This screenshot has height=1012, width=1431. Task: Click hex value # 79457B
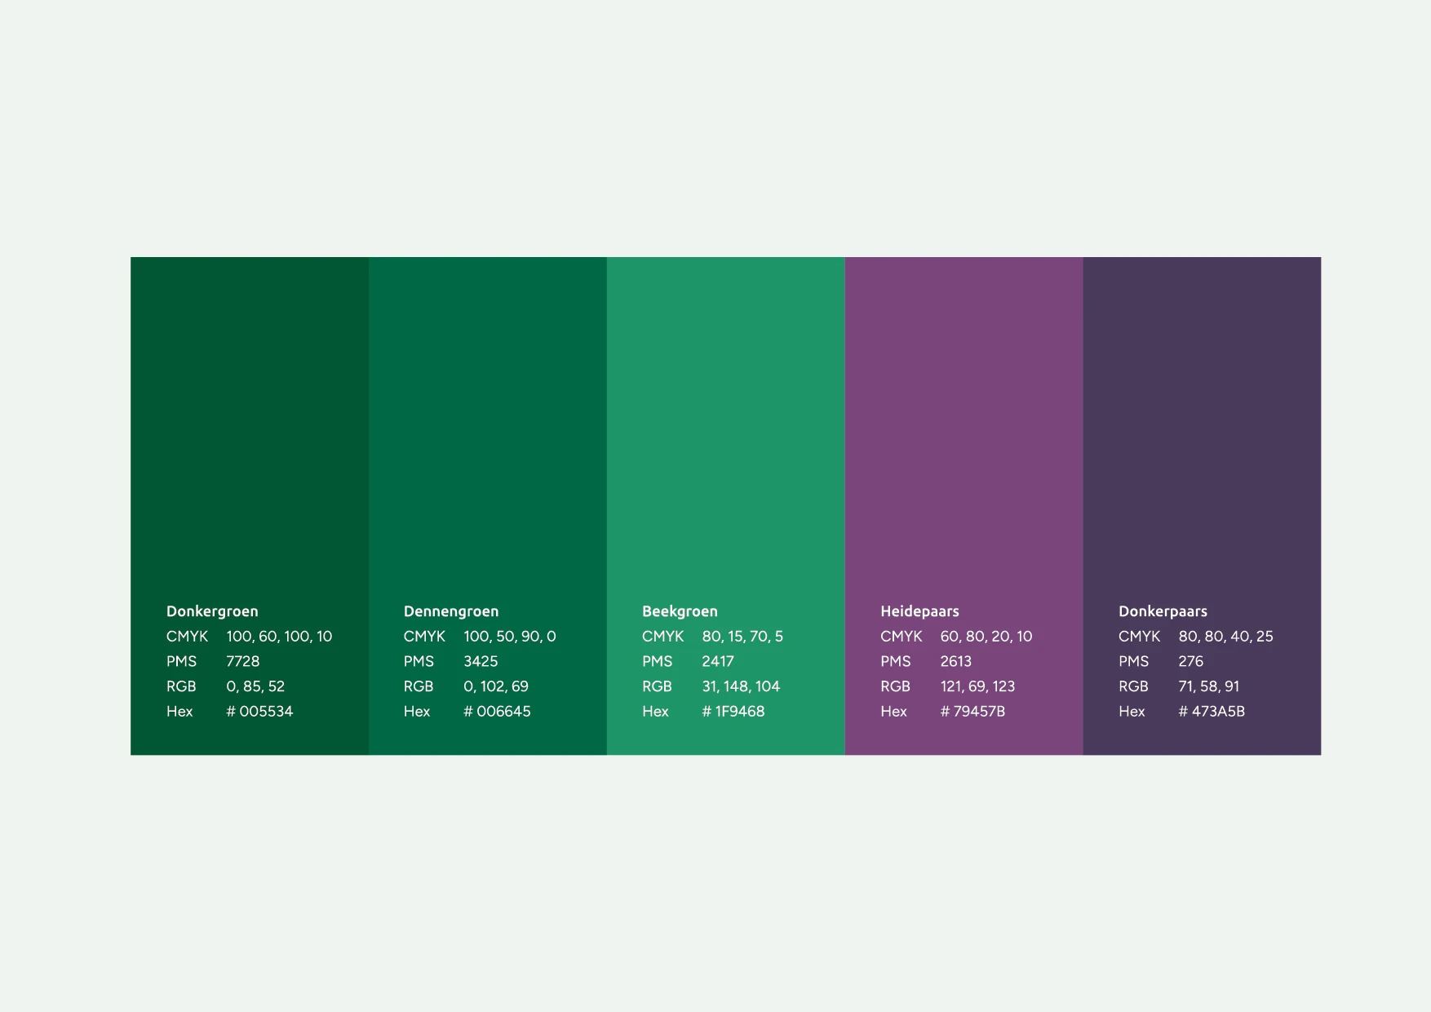tap(972, 712)
